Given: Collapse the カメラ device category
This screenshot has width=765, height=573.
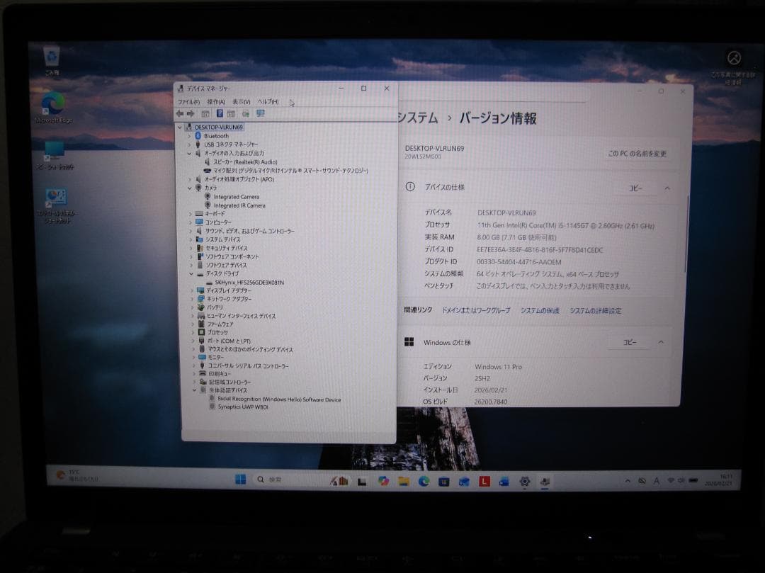Looking at the screenshot, I should 189,188.
